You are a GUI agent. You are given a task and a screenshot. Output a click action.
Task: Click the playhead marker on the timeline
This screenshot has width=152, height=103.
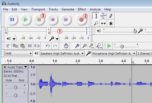133,63
